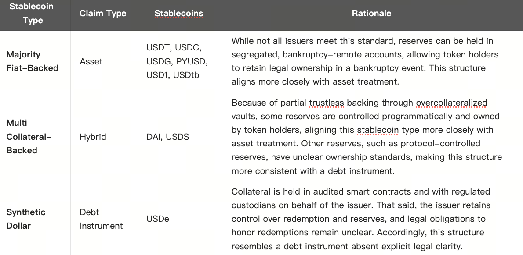Click the underlined word 'overcollateralized'

tap(451, 103)
